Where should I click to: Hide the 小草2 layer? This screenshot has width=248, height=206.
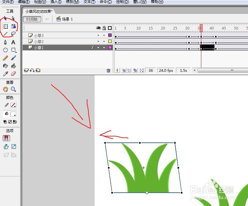(x=98, y=41)
